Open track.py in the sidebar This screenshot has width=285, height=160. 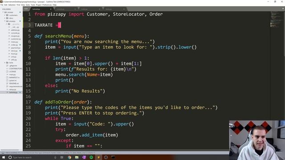point(15,54)
